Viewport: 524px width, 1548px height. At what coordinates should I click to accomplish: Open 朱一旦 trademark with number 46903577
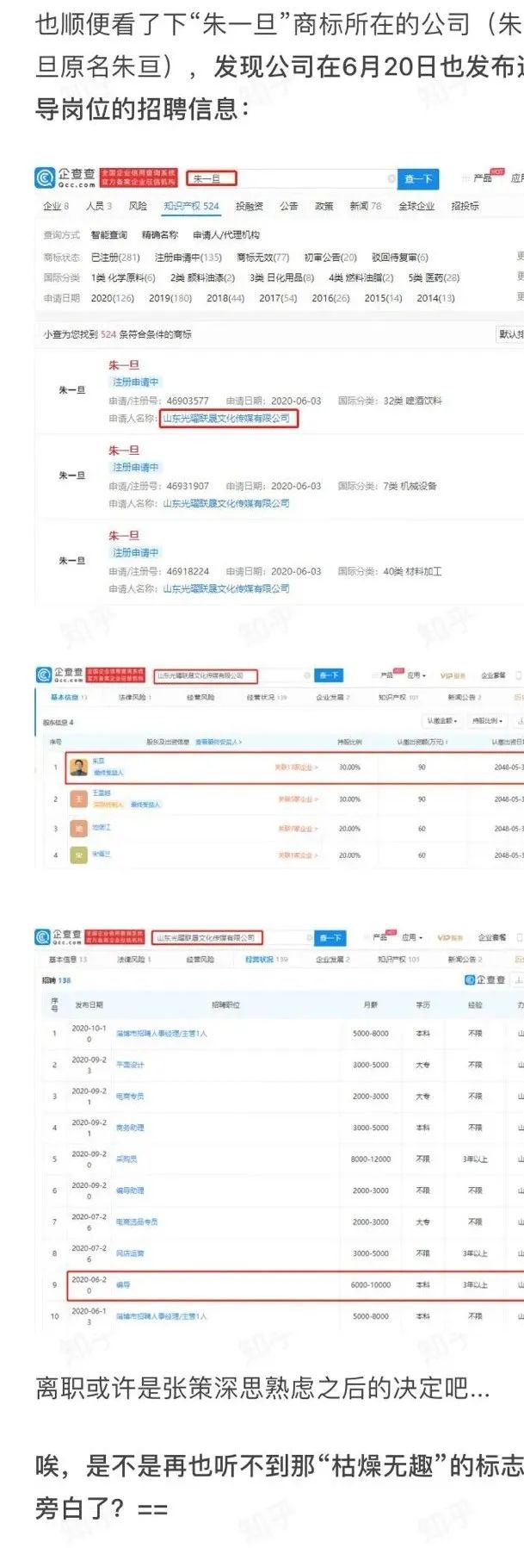pos(124,365)
